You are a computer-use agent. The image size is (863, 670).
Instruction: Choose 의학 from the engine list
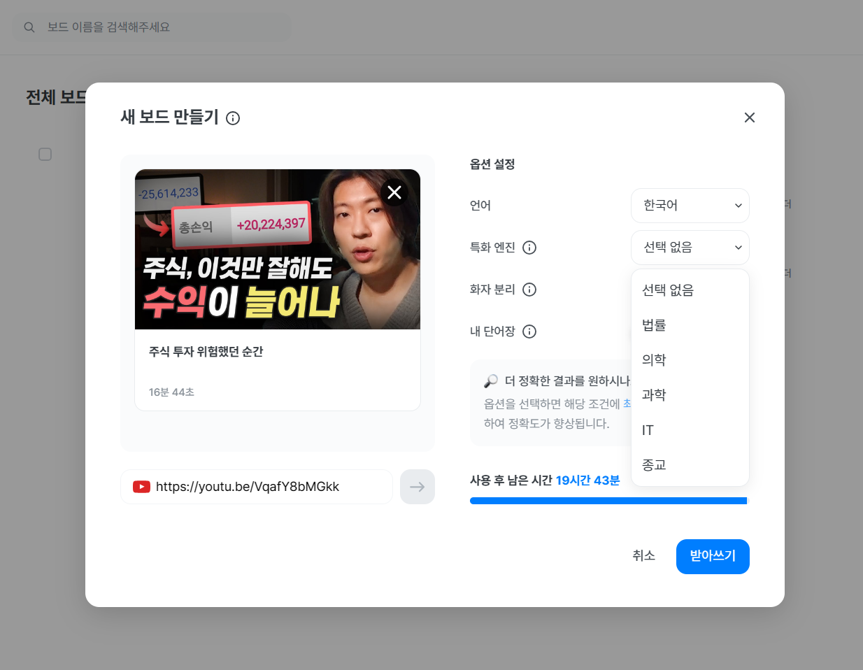pos(690,360)
